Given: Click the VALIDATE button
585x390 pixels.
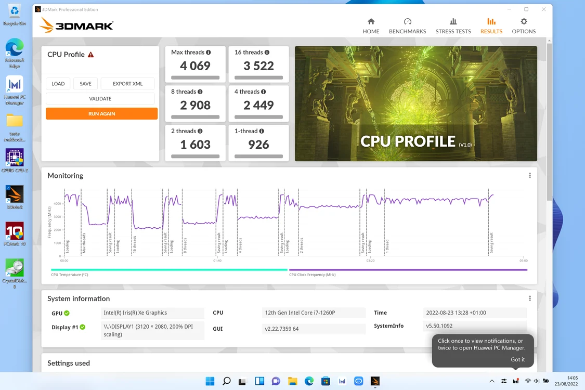Looking at the screenshot, I should (100, 98).
